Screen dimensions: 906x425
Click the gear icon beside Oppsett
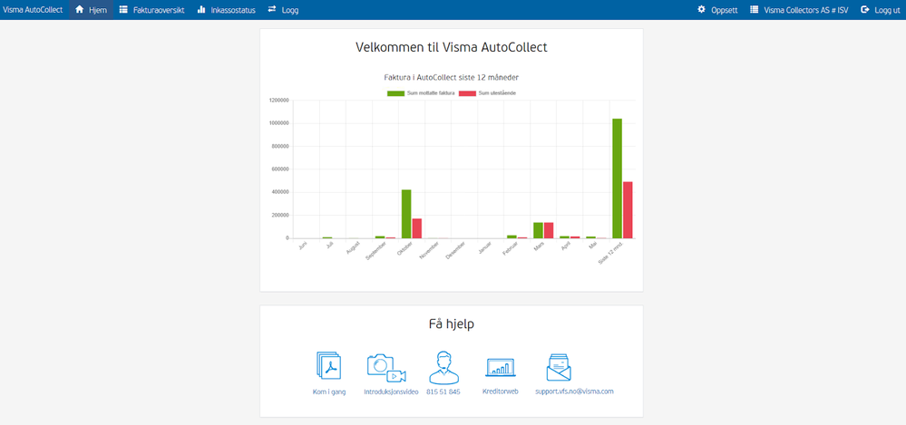[x=701, y=10]
